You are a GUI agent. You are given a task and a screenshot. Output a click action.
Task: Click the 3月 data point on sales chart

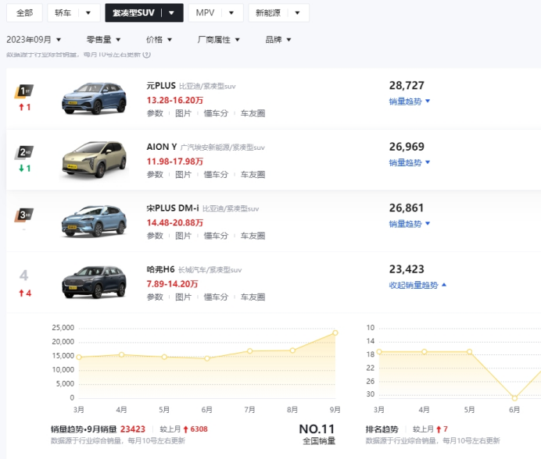pyautogui.click(x=79, y=358)
